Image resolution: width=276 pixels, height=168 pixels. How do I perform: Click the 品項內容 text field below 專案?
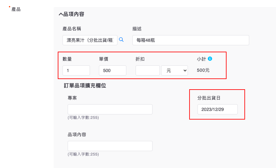(x=110, y=146)
